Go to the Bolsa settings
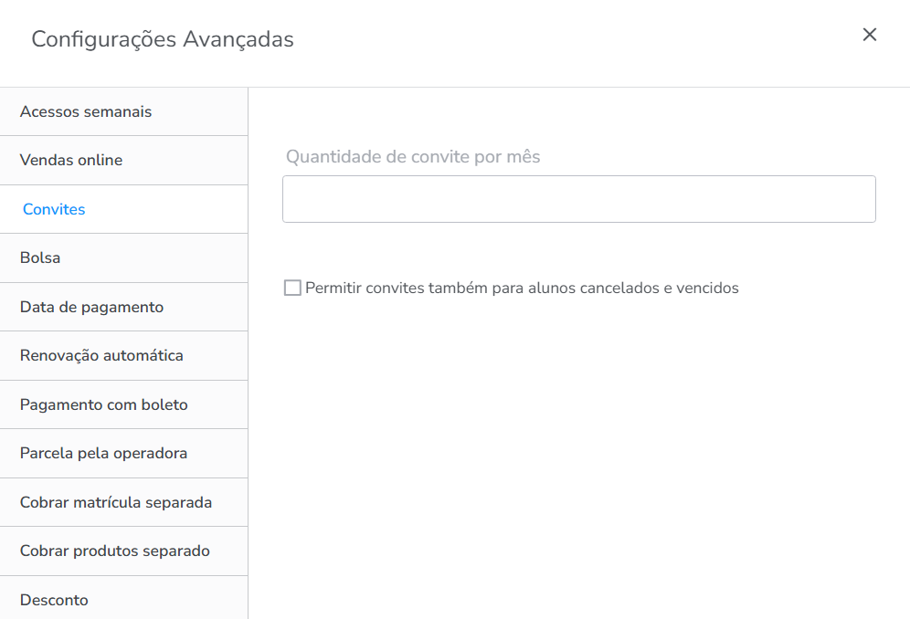This screenshot has height=619, width=910. point(40,257)
